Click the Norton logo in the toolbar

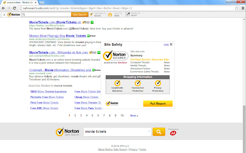coord(14,15)
